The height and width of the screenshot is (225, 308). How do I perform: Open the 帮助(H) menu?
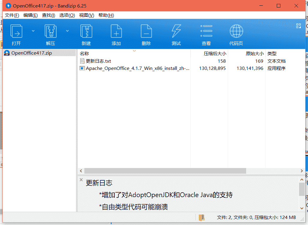tap(106, 15)
